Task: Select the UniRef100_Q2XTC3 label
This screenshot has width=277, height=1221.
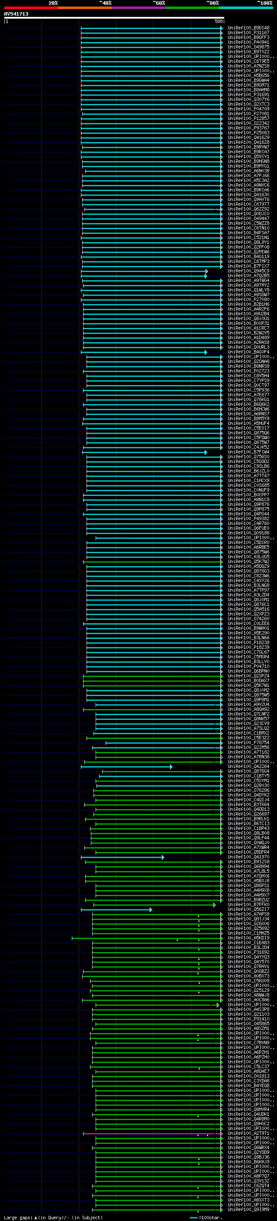Action: point(248,104)
